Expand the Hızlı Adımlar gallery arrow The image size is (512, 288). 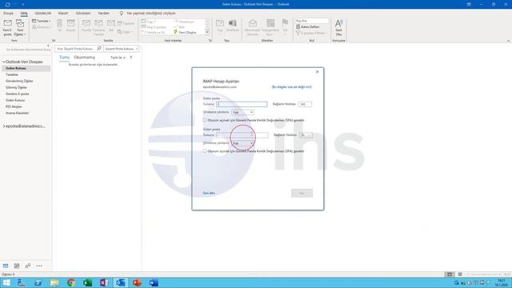click(x=207, y=32)
